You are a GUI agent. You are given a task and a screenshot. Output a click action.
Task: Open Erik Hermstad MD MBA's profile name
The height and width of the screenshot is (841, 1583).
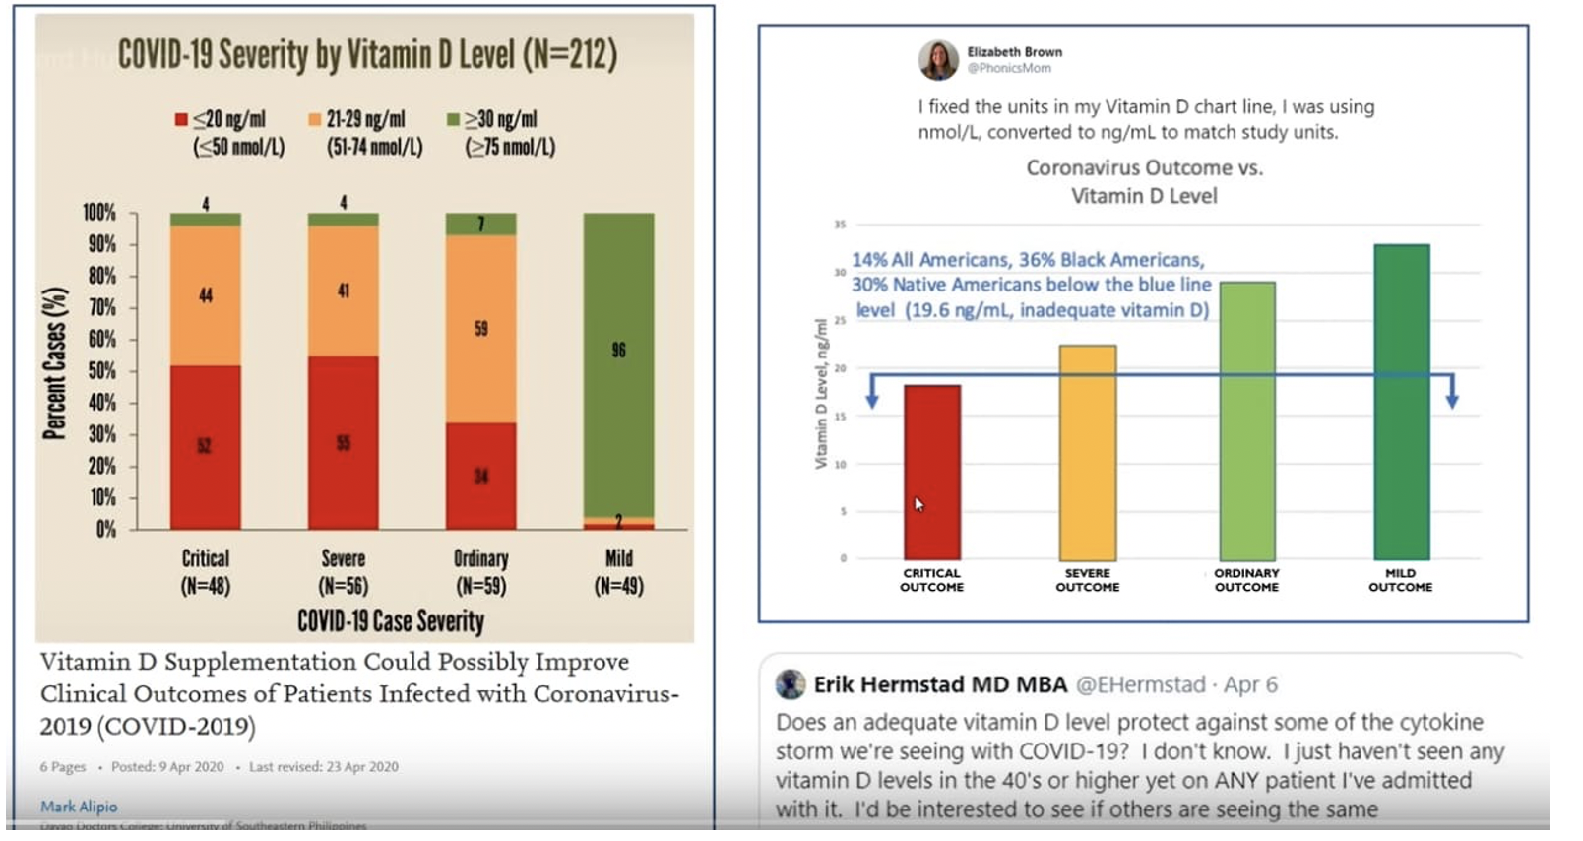click(940, 684)
